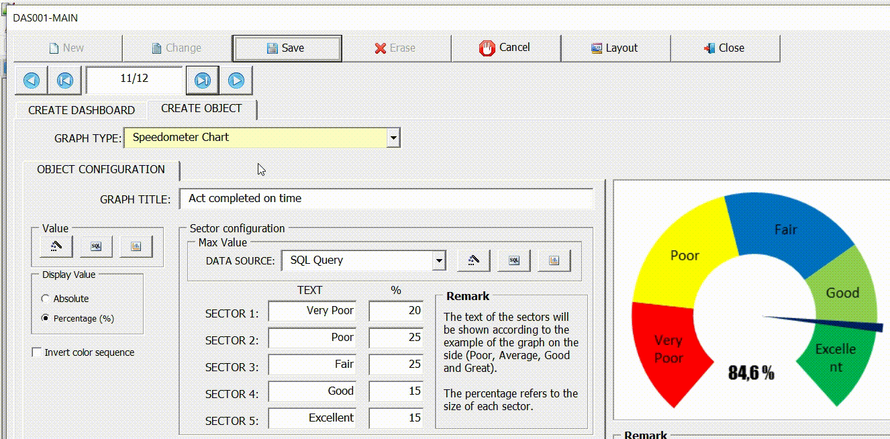Open the Data Source dropdown

440,260
